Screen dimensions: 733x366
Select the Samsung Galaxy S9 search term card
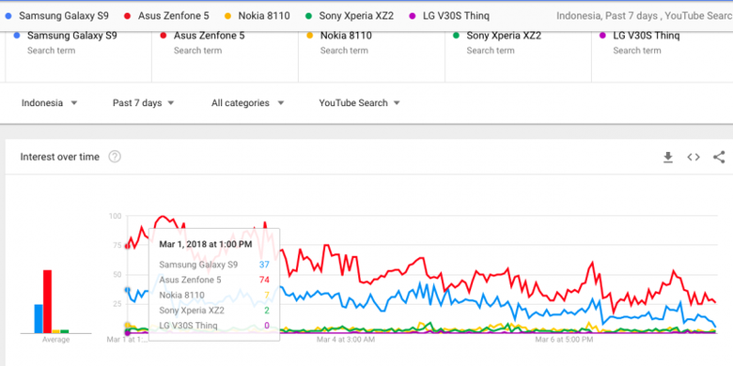(x=79, y=57)
